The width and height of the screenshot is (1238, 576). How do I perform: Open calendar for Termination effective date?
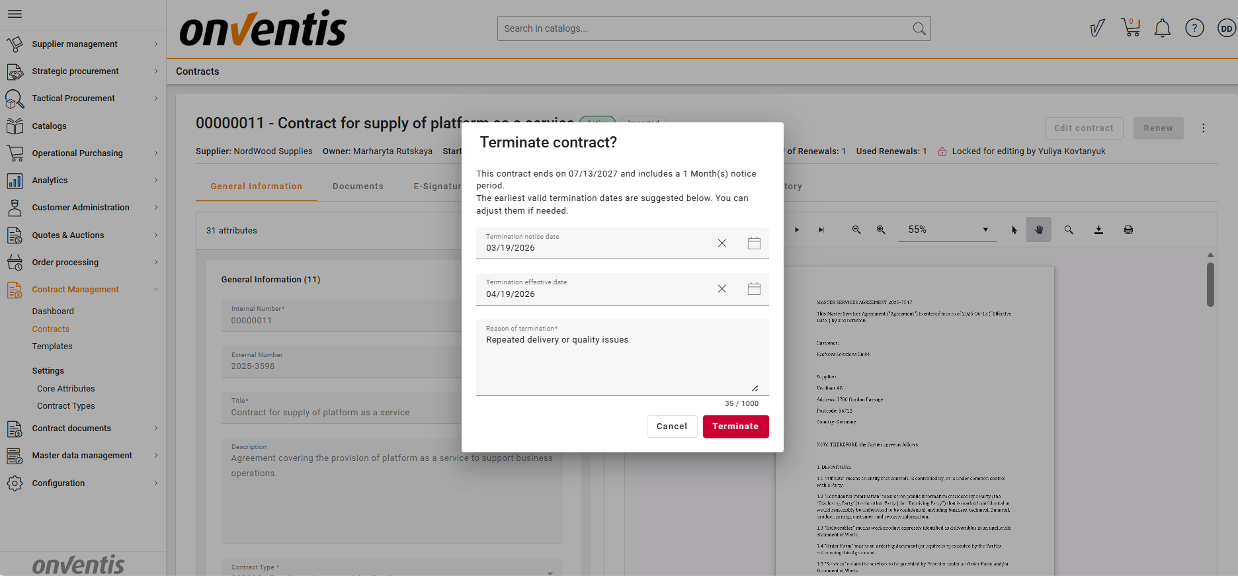pyautogui.click(x=754, y=289)
